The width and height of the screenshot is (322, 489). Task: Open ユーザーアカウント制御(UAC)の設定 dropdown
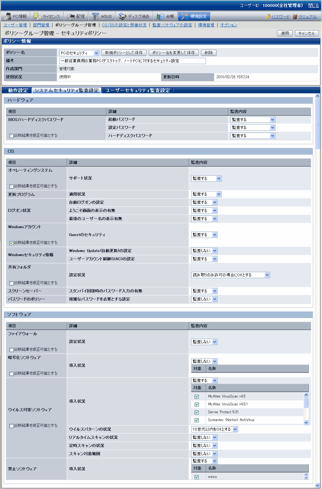[204, 259]
